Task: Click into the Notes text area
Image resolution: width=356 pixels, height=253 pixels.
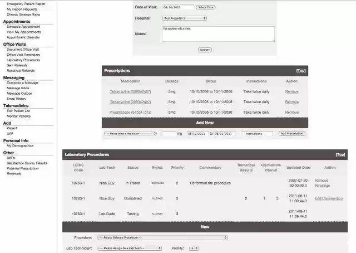Action: (x=218, y=34)
